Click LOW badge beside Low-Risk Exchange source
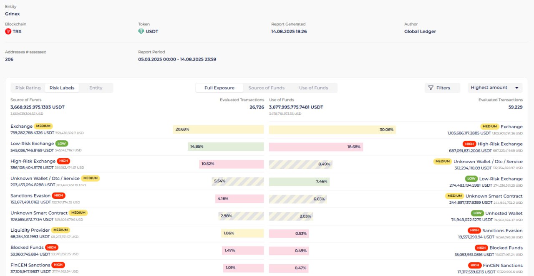The height and width of the screenshot is (276, 534). [62, 144]
